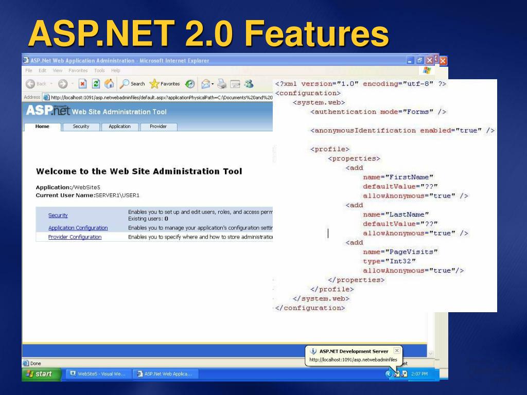
Task: Click the first notification tray icon beside the arrow
Action: click(x=397, y=374)
